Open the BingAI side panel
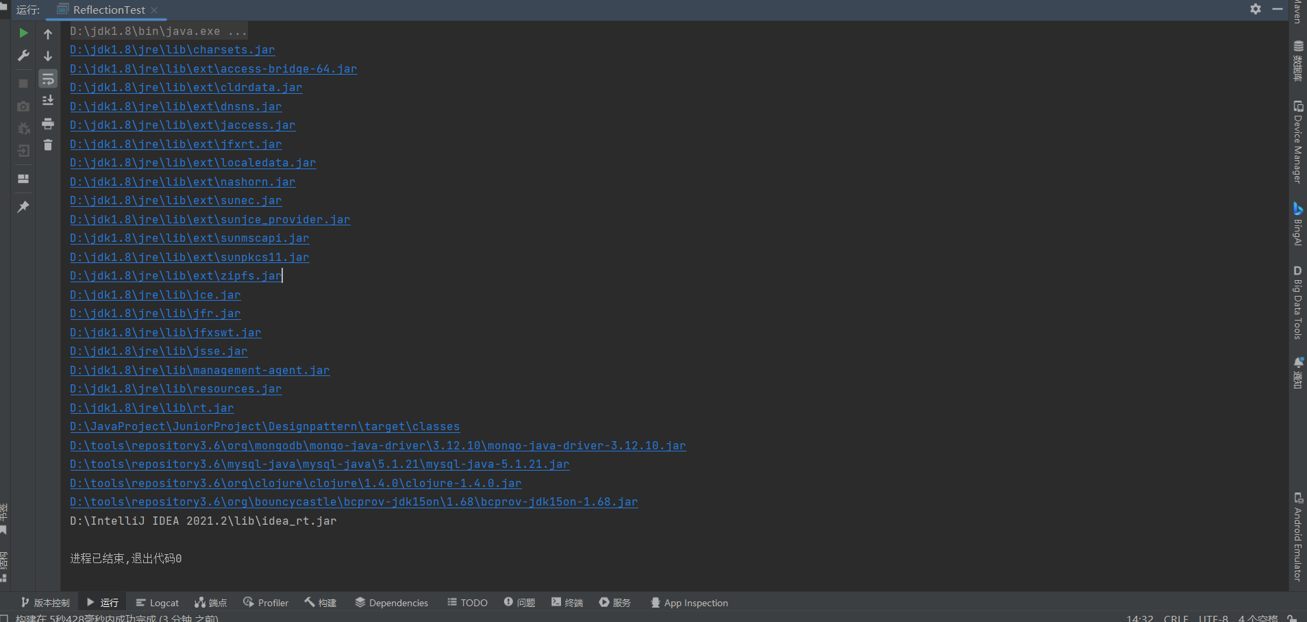Image resolution: width=1307 pixels, height=622 pixels. tap(1297, 223)
